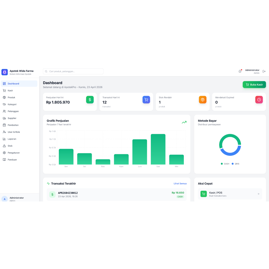Image resolution: width=269 pixels, height=269 pixels.
Task: Click the Buka Kasir button
Action: pos(254,85)
